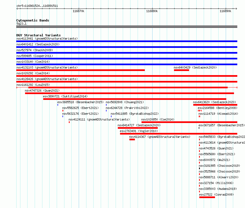
Task: Click the nsv4131103 gnomADStructuralVariants label
Action: 47,67
